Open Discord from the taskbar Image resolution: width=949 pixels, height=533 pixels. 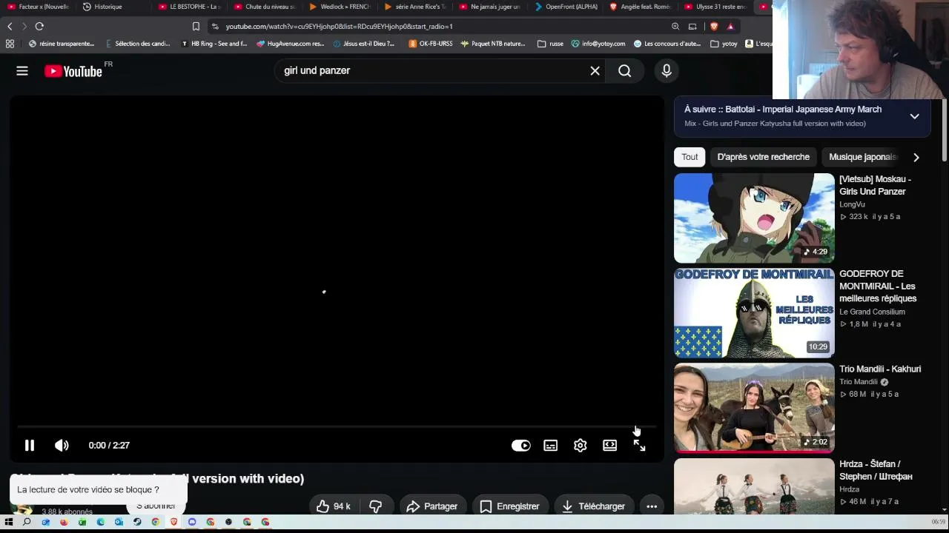192,522
